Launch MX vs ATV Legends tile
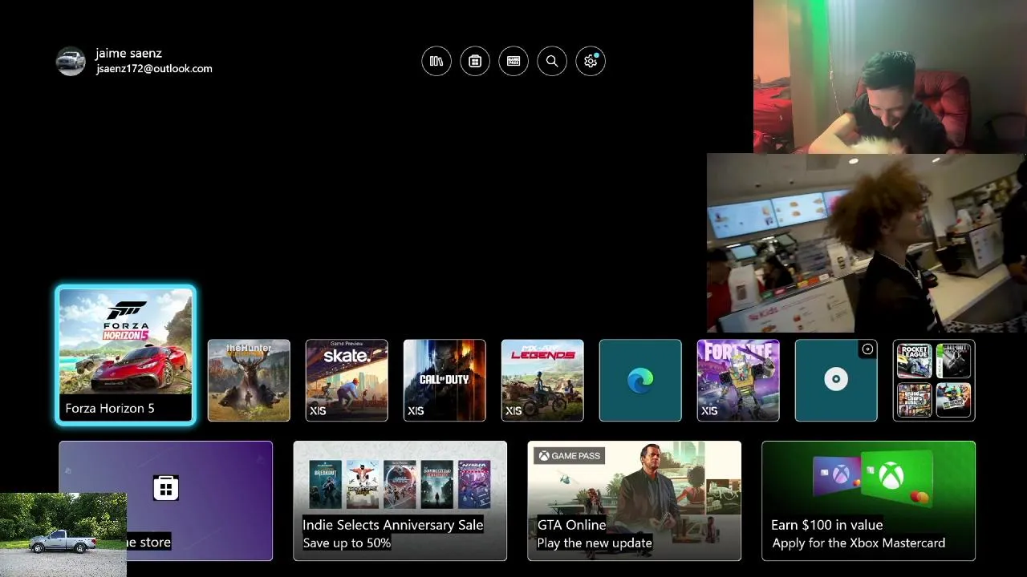This screenshot has width=1027, height=577. (542, 381)
